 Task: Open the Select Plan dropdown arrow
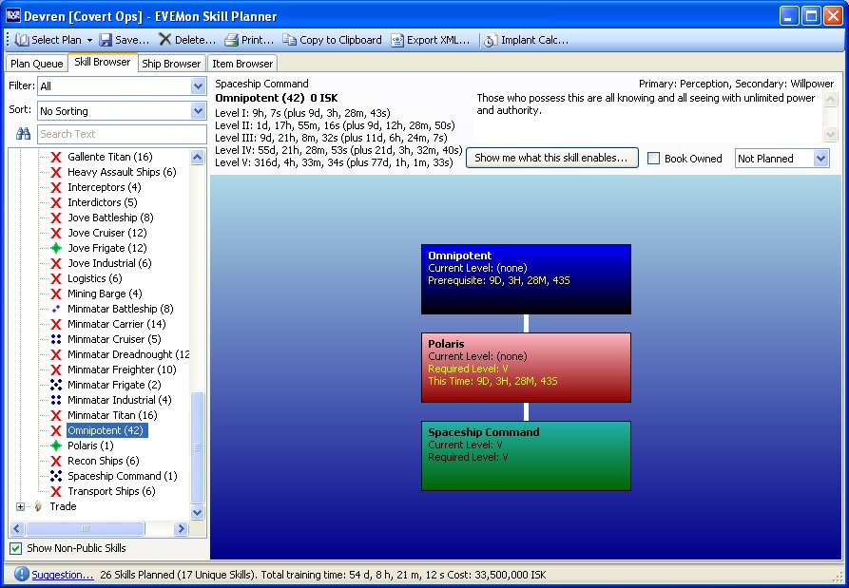pyautogui.click(x=90, y=40)
